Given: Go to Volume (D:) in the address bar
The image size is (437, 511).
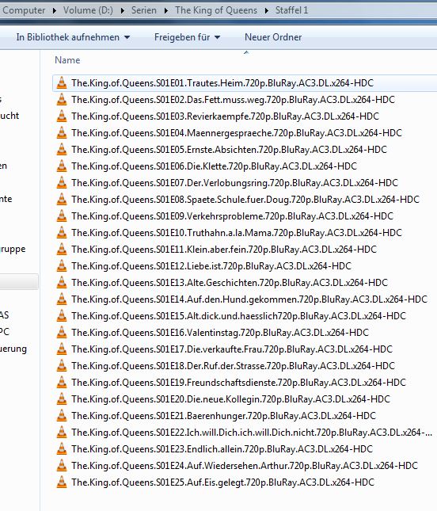Looking at the screenshot, I should [88, 10].
